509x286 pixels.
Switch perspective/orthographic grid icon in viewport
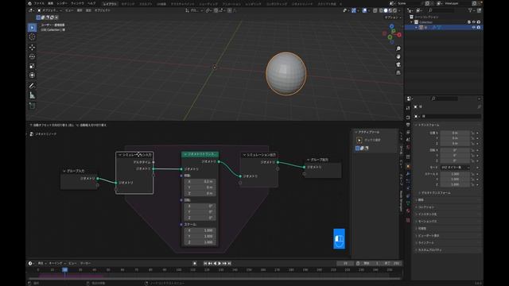398,73
